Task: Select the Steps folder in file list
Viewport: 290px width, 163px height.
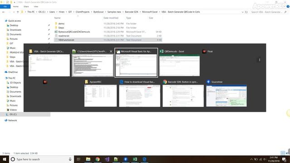Action: tap(61, 28)
